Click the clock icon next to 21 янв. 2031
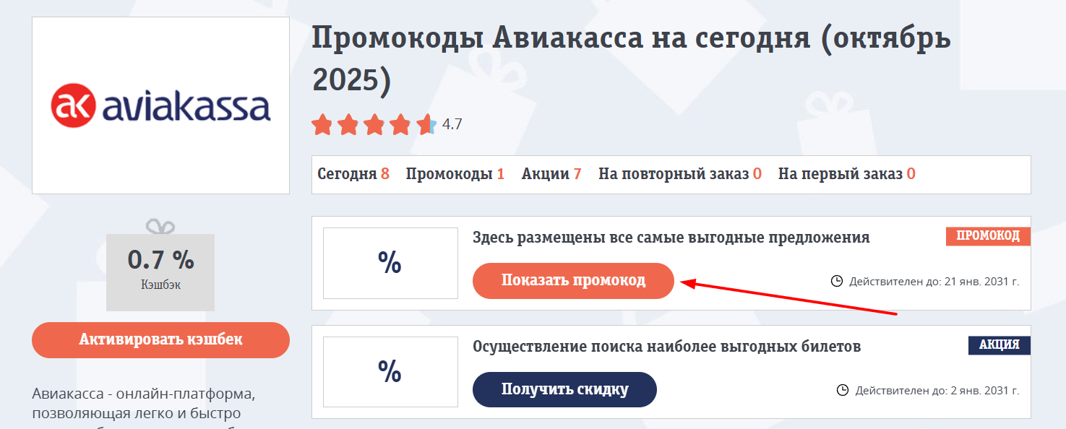 838,282
